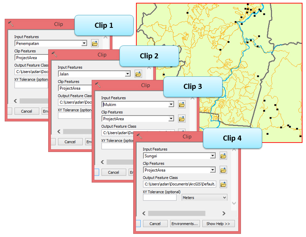The height and width of the screenshot is (237, 306).
Task: Click ProjectArea field in Penempatan Clip dialog
Action: coord(31,58)
